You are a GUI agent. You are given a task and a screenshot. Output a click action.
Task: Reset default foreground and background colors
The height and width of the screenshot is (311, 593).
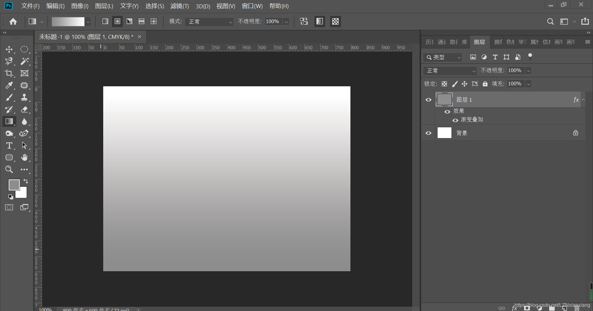pos(11,197)
